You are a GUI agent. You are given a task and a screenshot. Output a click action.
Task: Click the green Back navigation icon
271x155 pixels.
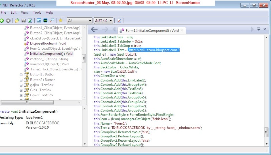pyautogui.click(x=2, y=21)
